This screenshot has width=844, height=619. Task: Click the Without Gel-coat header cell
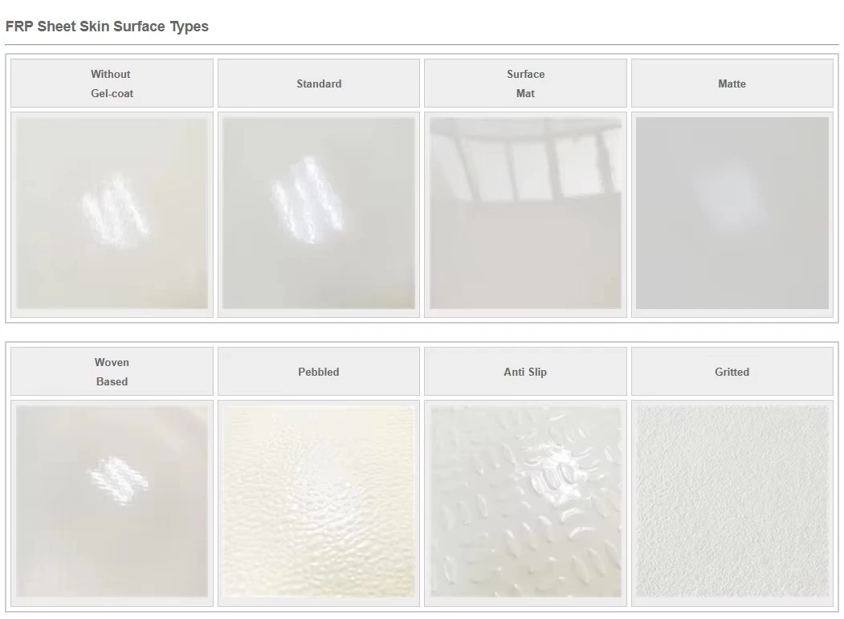click(112, 83)
